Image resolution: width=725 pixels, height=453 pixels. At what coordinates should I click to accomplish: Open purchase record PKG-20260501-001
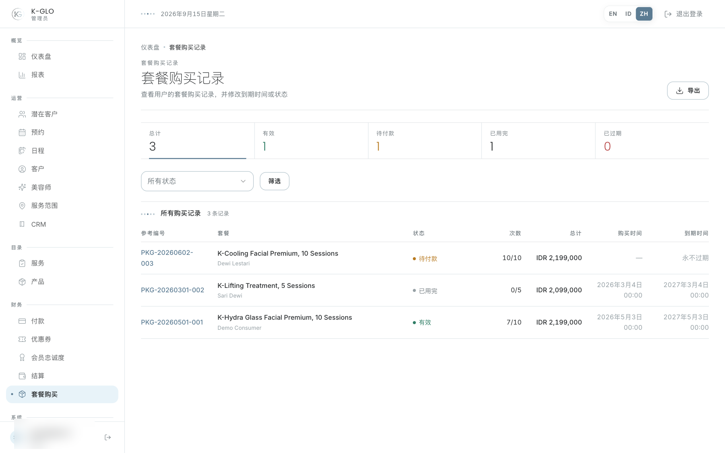(172, 322)
